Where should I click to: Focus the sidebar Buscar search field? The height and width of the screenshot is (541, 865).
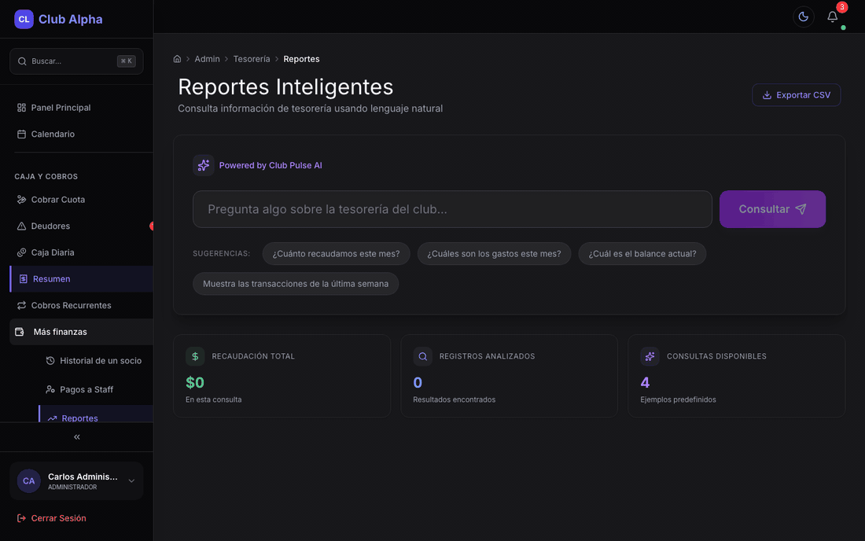(76, 61)
